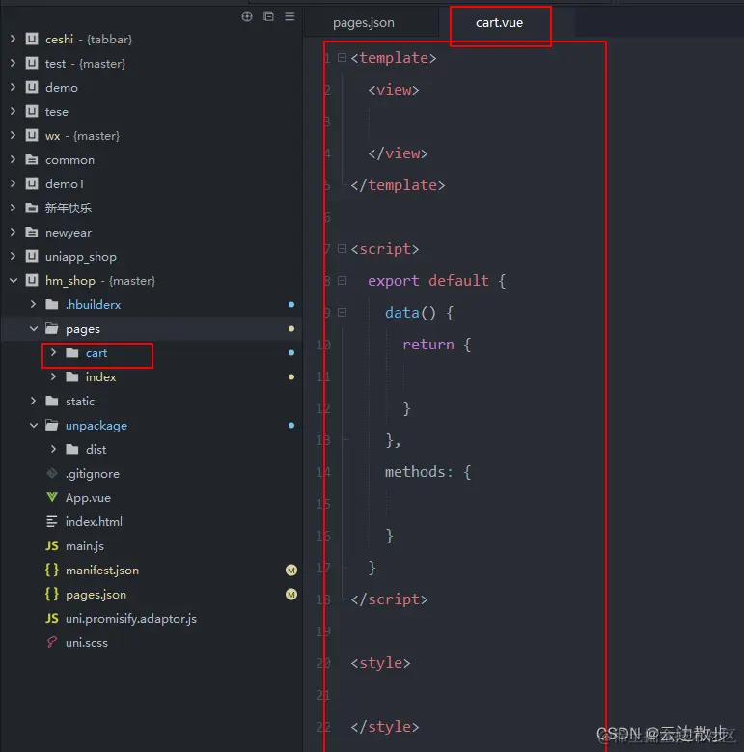
Task: Click the manifest.json braces icon
Action: [x=52, y=570]
